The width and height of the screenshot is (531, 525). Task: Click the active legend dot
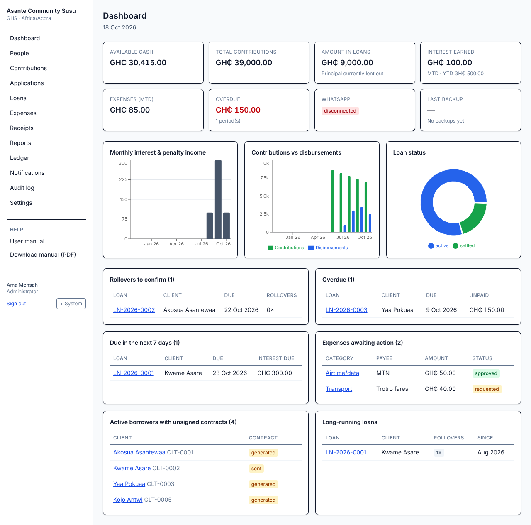[x=431, y=246]
